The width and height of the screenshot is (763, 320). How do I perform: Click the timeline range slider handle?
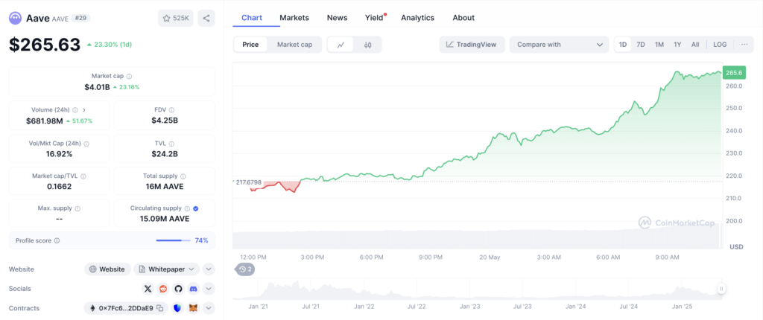(x=721, y=289)
